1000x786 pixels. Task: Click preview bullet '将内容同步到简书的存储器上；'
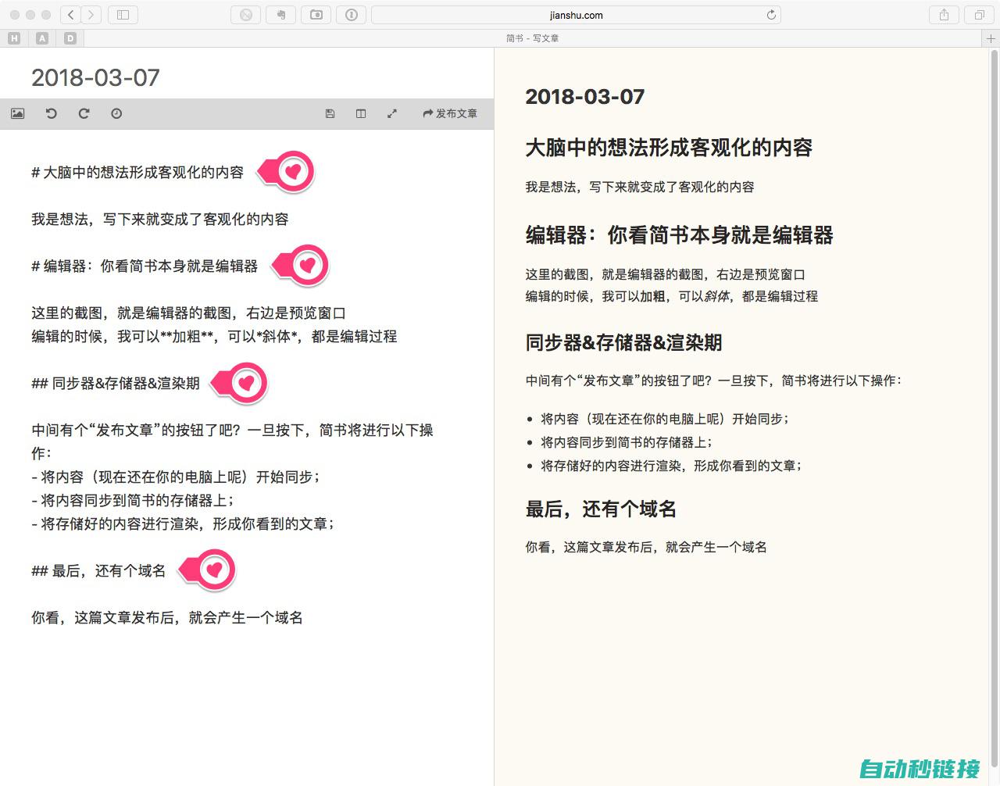626,442
